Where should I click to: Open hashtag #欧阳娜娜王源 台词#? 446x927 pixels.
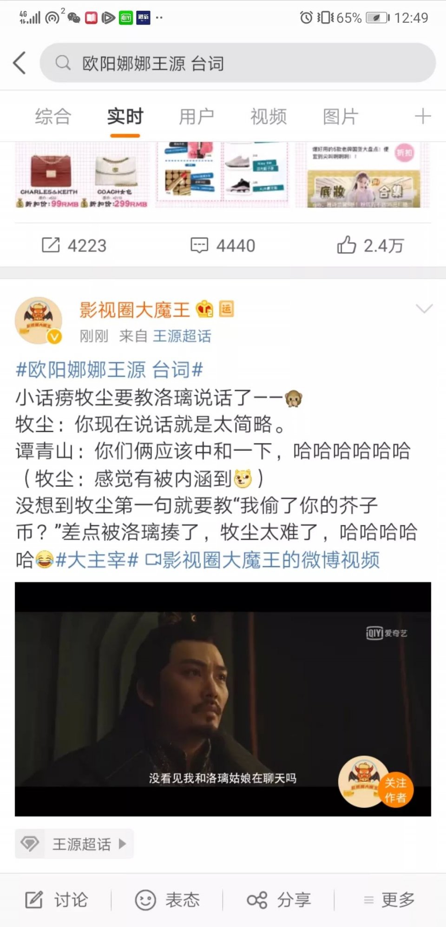[x=110, y=370]
